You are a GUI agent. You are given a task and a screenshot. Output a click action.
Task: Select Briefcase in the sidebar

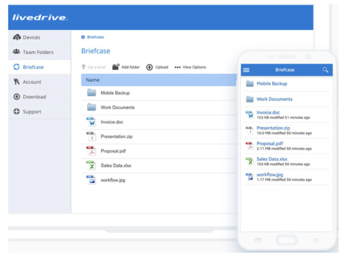40,67
